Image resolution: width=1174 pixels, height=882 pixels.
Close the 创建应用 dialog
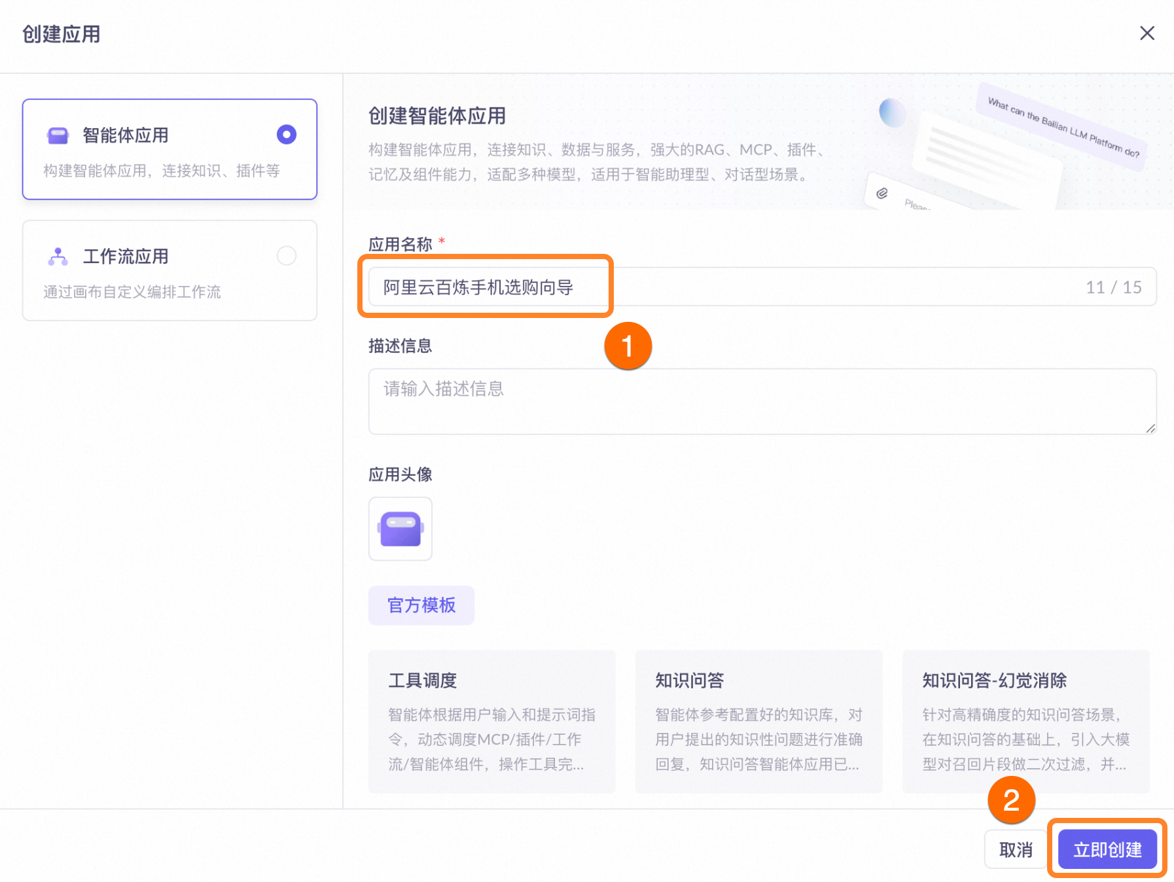pos(1147,33)
